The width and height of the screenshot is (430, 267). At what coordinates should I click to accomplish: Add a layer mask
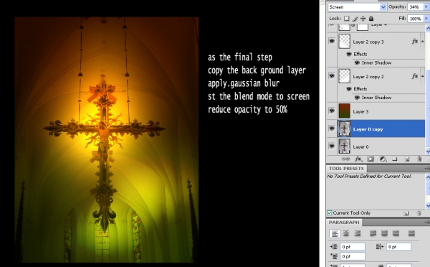[x=371, y=159]
